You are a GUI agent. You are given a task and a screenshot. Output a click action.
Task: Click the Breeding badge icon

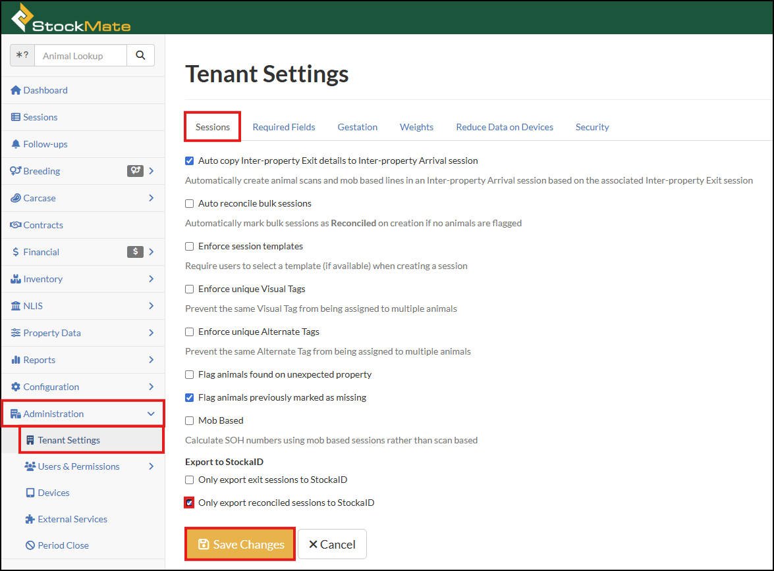(x=135, y=171)
